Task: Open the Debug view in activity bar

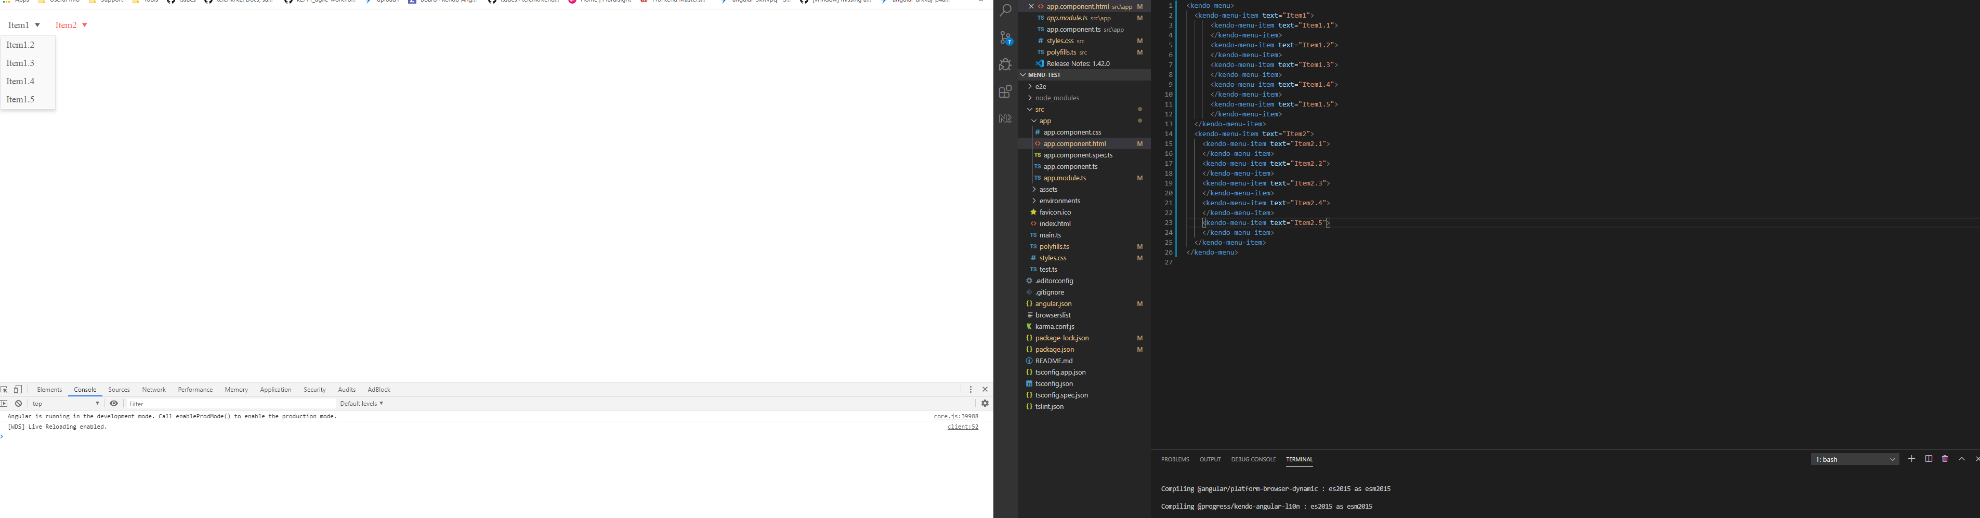Action: (x=1005, y=64)
